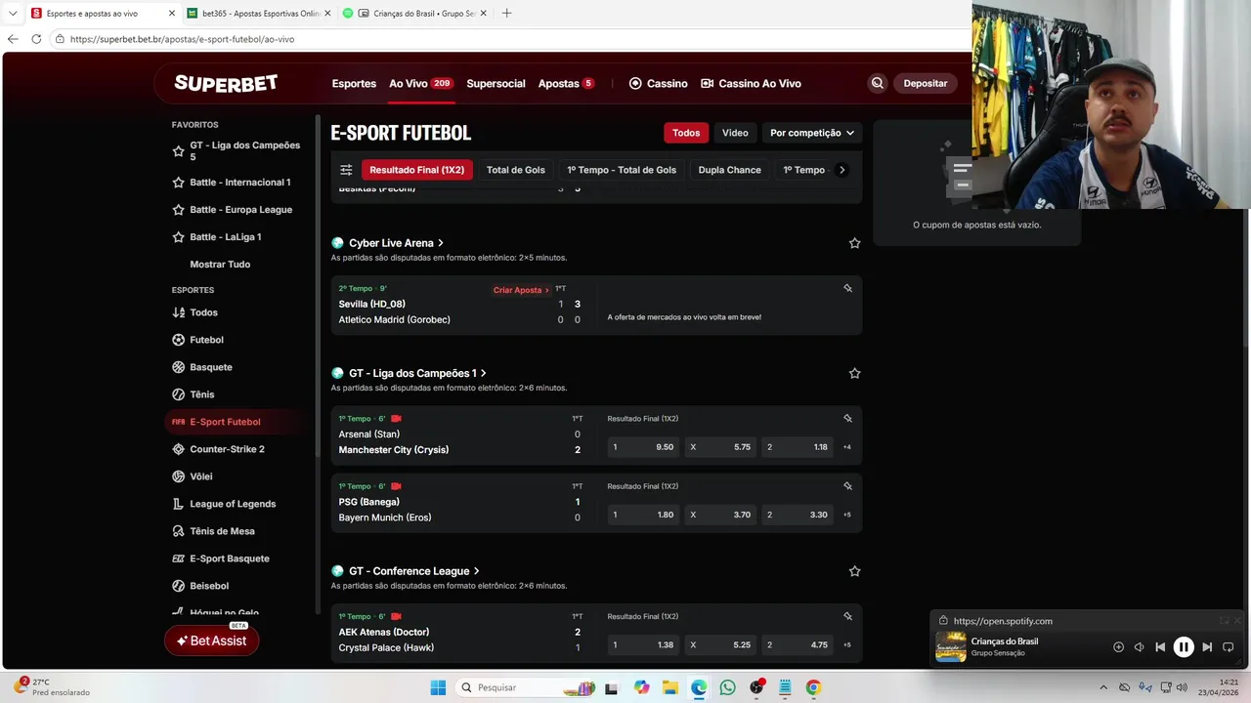Open Cassino section
This screenshot has height=703, width=1251.
tap(658, 84)
